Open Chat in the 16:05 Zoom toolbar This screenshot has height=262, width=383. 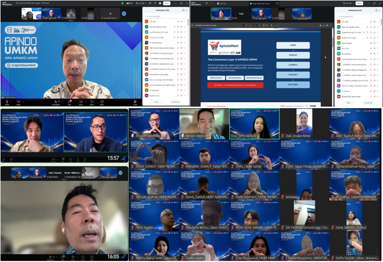63,257
